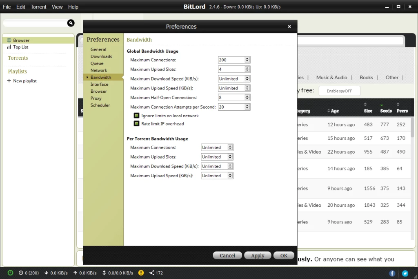The width and height of the screenshot is (418, 279).
Task: Open the Facebook icon link
Action: 392,273
